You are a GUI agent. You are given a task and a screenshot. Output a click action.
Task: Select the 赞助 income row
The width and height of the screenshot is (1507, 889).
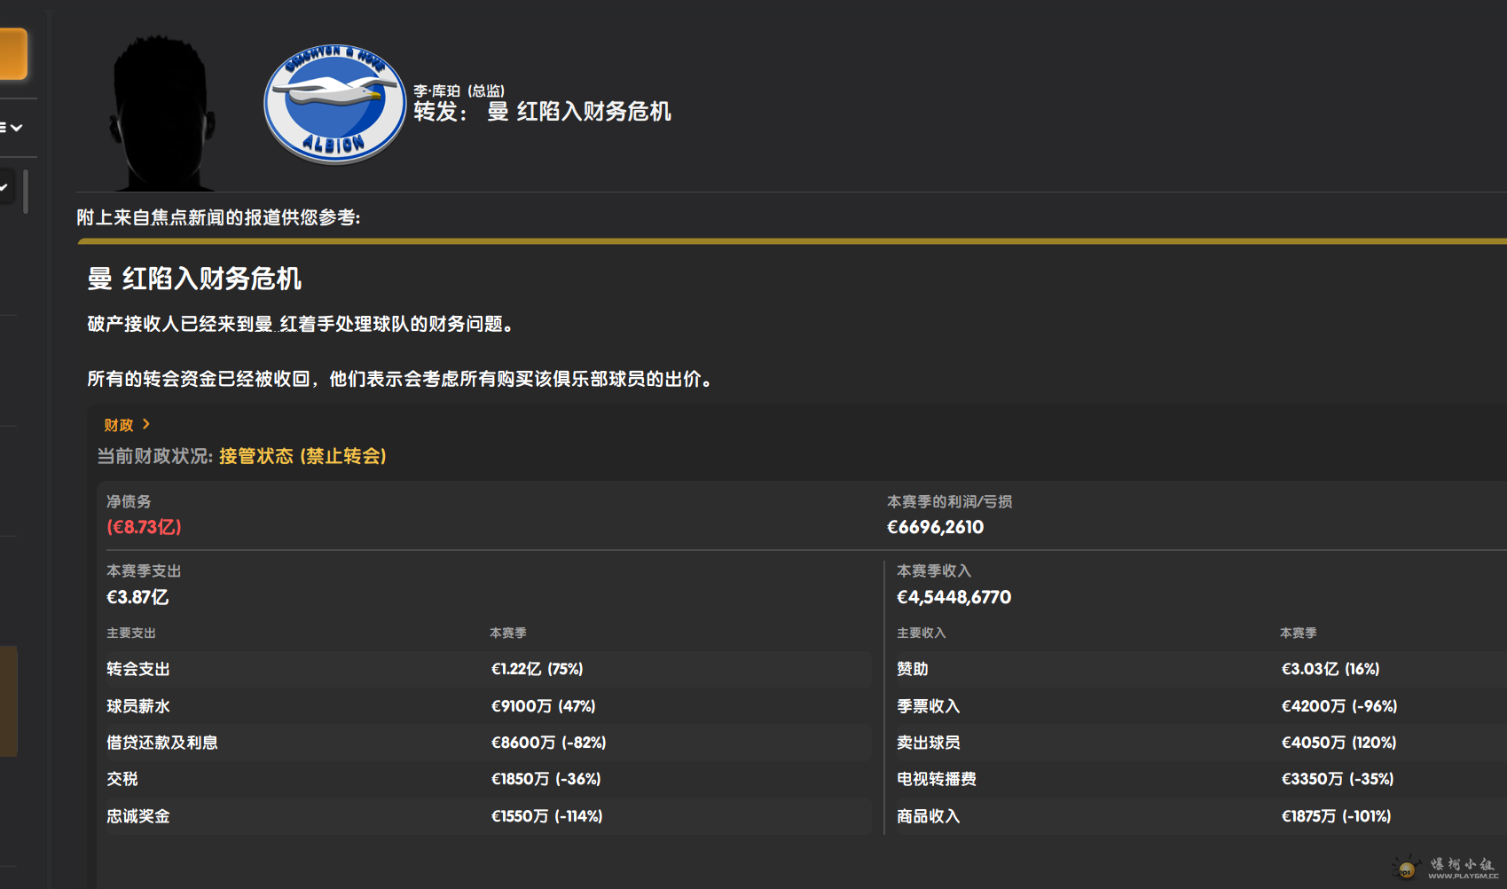(1197, 669)
